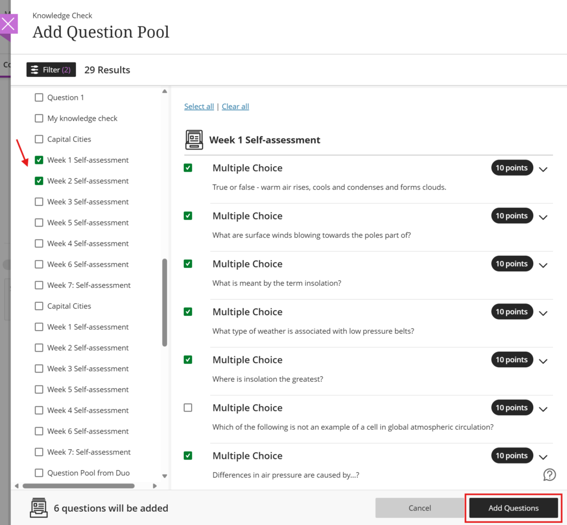
Task: Close the Add Question Pool dialog
Action: click(8, 23)
